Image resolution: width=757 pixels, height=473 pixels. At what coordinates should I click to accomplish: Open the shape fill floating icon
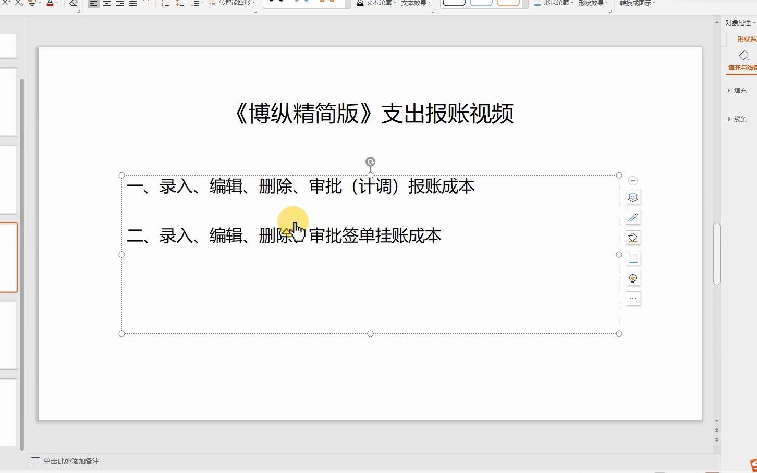point(633,238)
